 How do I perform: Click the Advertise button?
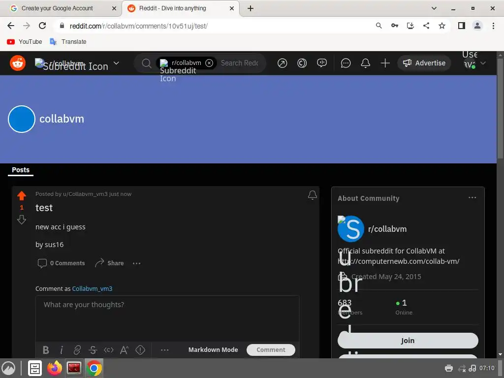[424, 63]
